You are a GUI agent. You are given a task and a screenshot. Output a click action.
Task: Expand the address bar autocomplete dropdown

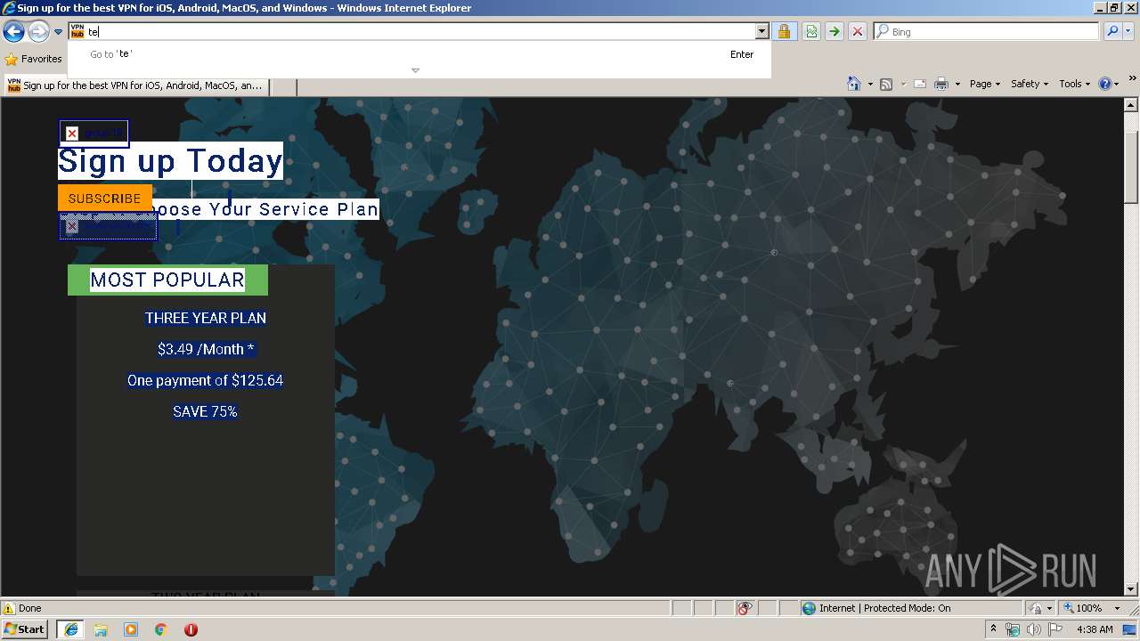pos(761,32)
